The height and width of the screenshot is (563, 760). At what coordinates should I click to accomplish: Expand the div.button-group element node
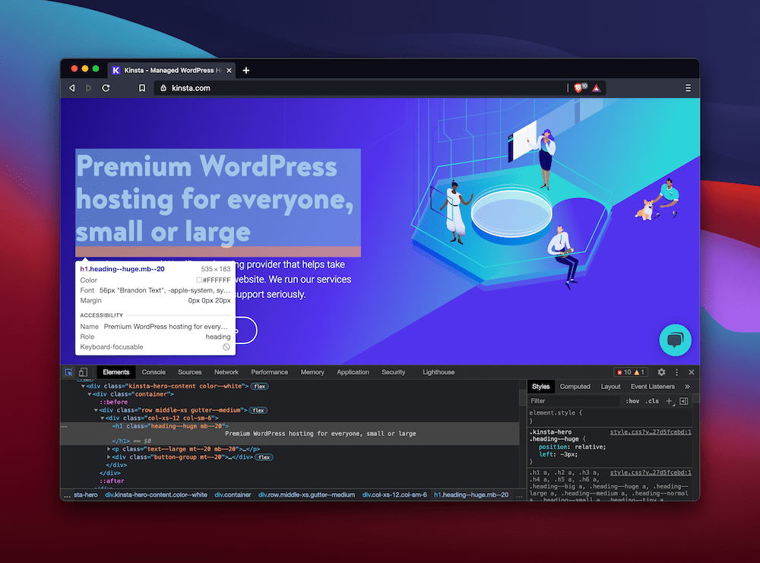click(109, 457)
